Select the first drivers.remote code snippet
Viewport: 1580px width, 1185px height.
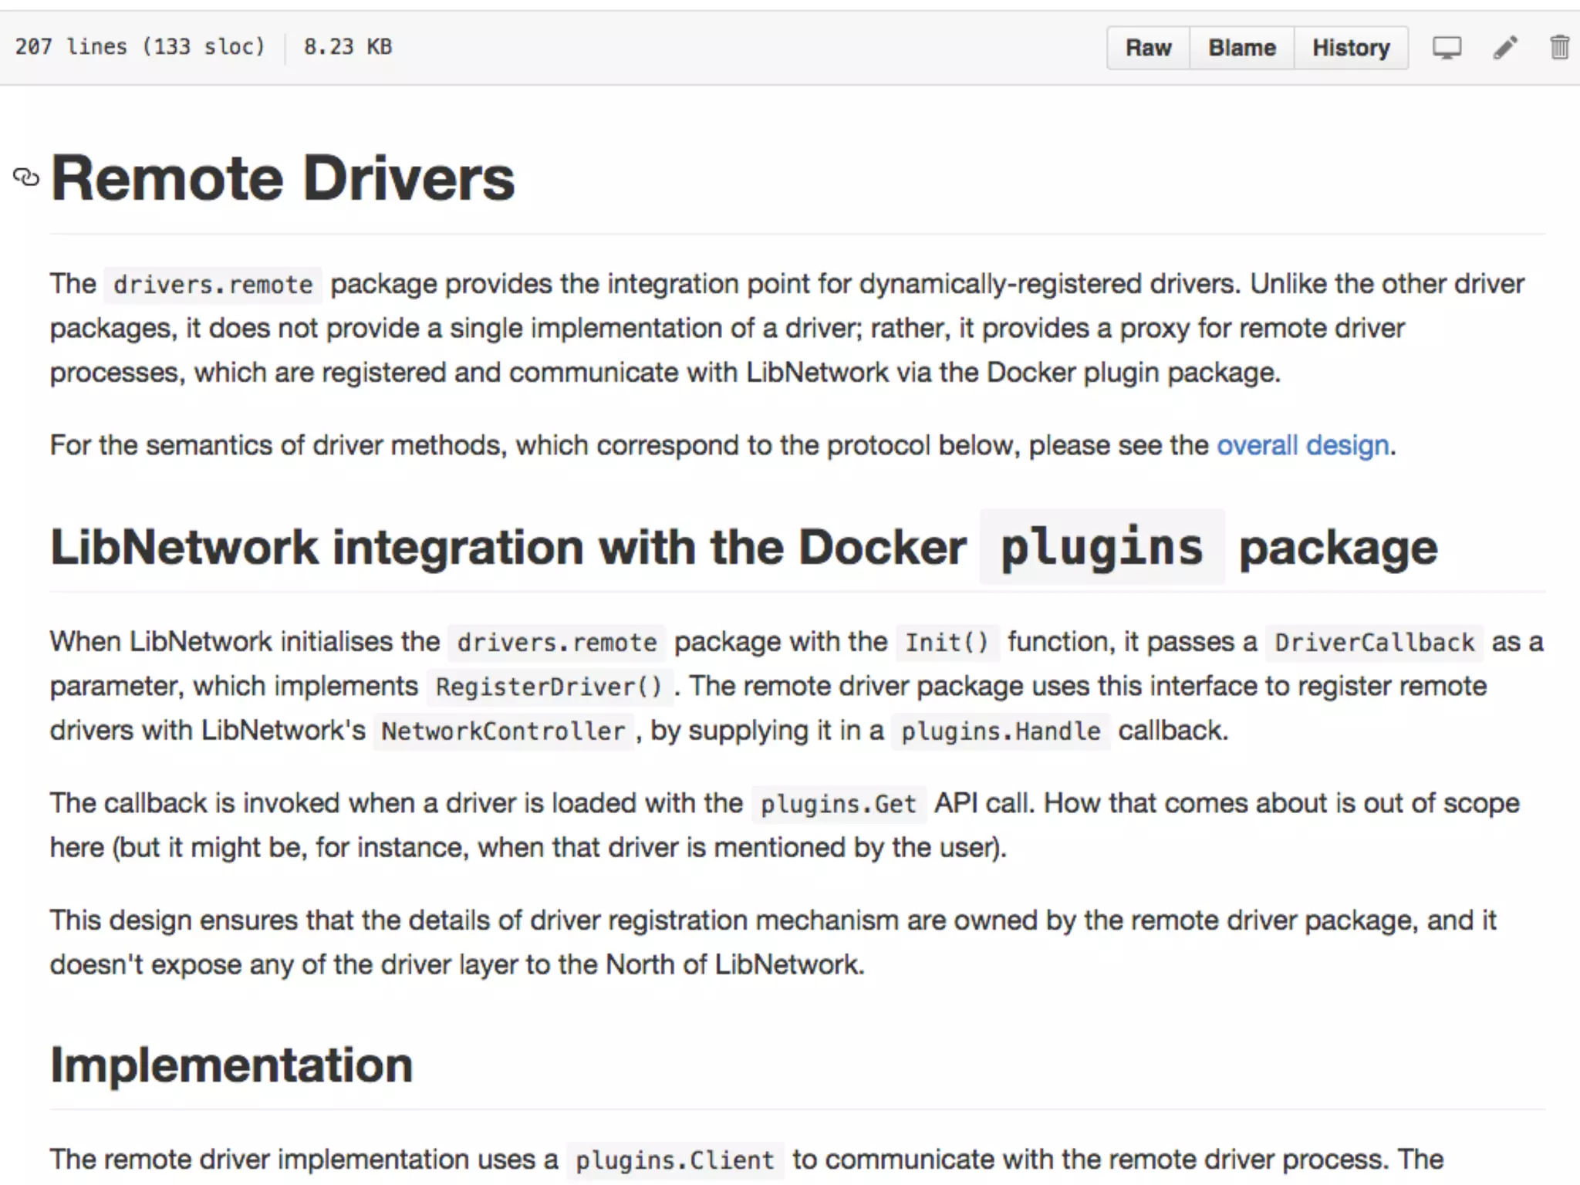(x=213, y=285)
